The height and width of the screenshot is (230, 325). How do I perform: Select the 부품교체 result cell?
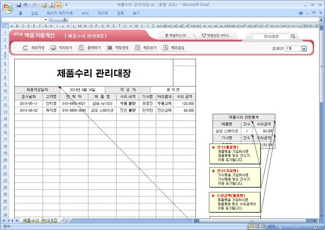(x=164, y=103)
